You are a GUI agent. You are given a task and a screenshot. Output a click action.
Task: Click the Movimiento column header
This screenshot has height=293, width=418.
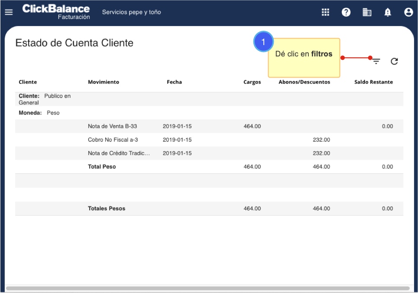pyautogui.click(x=104, y=82)
